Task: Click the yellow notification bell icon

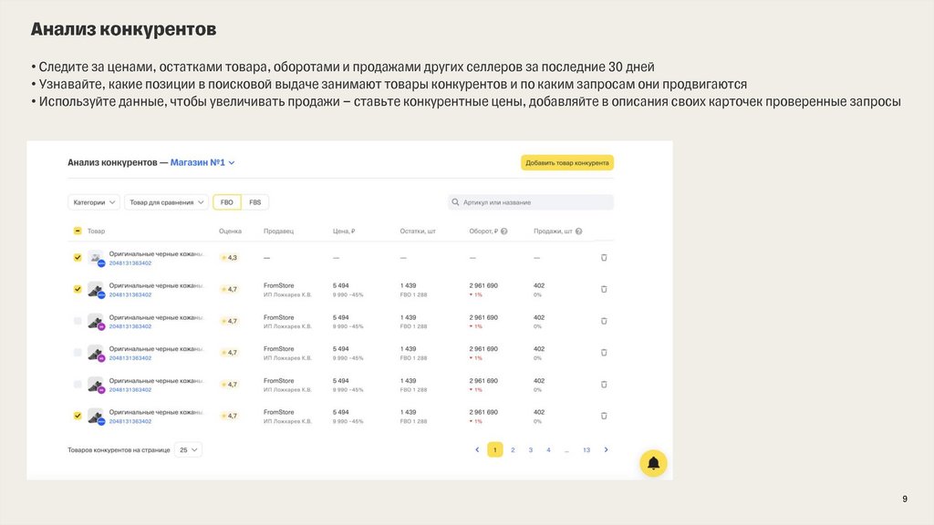Action: pos(653,463)
